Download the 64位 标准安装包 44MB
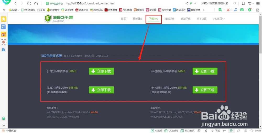 tap(205, 71)
